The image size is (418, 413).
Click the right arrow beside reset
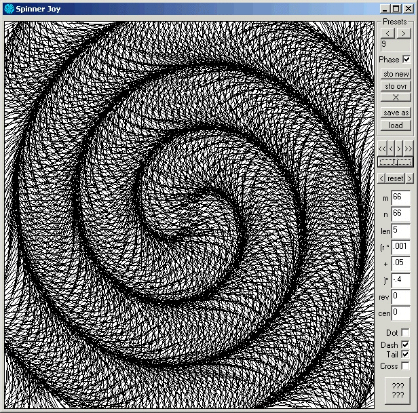(x=409, y=178)
